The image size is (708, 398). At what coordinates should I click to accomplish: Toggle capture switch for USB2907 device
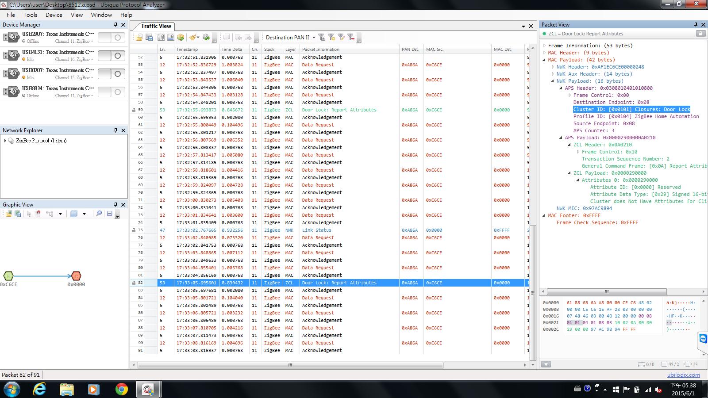tap(111, 38)
